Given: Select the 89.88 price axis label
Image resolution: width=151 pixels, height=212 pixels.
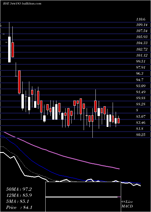Looking at the screenshot, I should click(141, 98).
